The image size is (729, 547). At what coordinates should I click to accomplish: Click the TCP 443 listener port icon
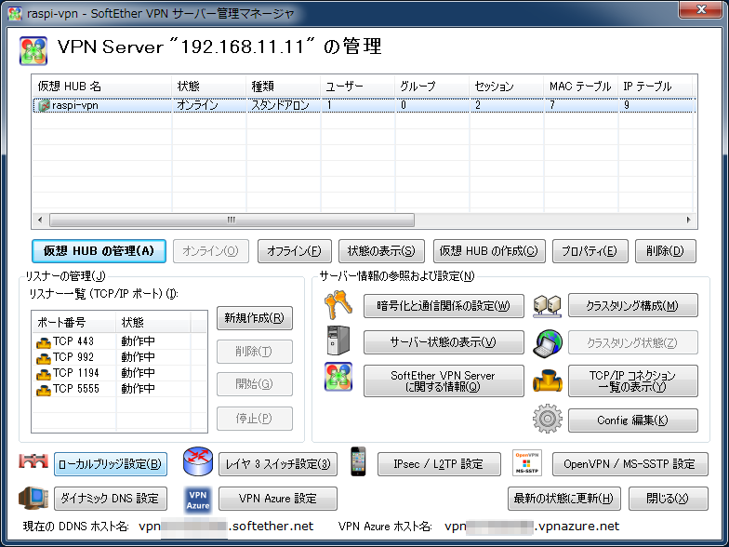(43, 342)
